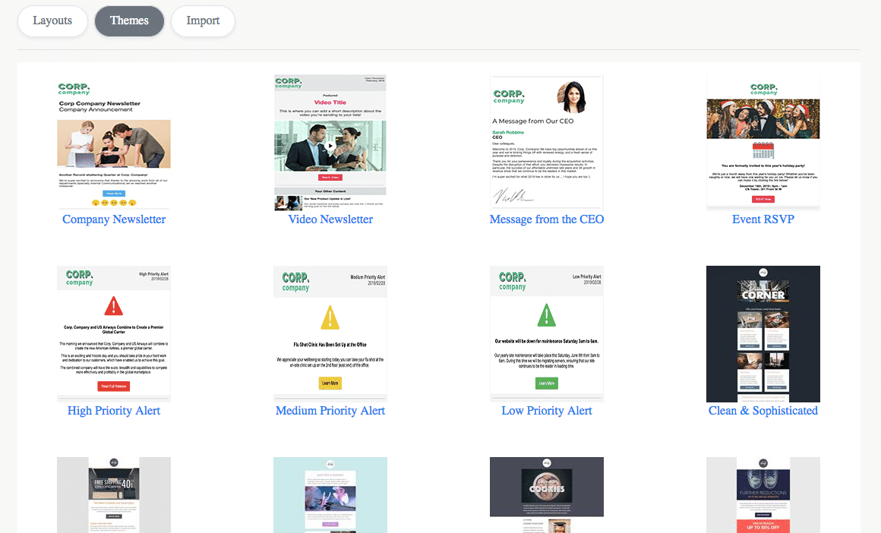Open the Video Newsletter template link
Image resolution: width=881 pixels, height=533 pixels.
coord(330,219)
